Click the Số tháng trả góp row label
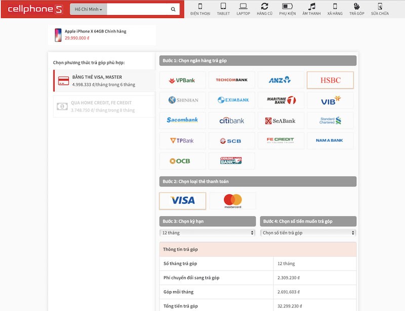405x311 pixels. point(180,263)
